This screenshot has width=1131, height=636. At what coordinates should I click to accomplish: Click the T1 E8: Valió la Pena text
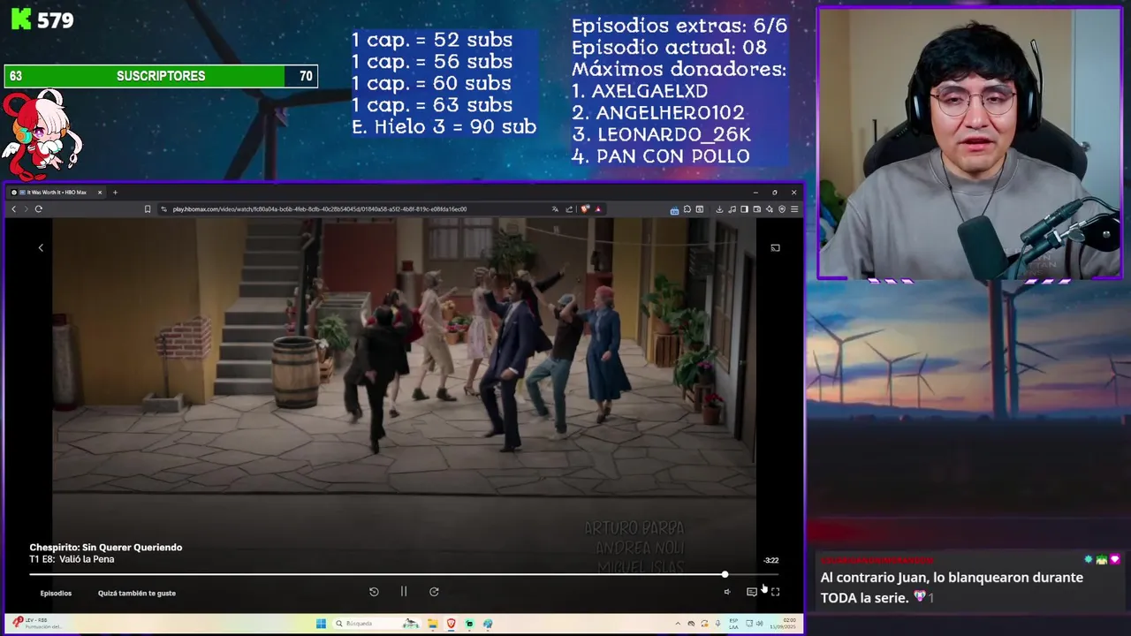(72, 559)
